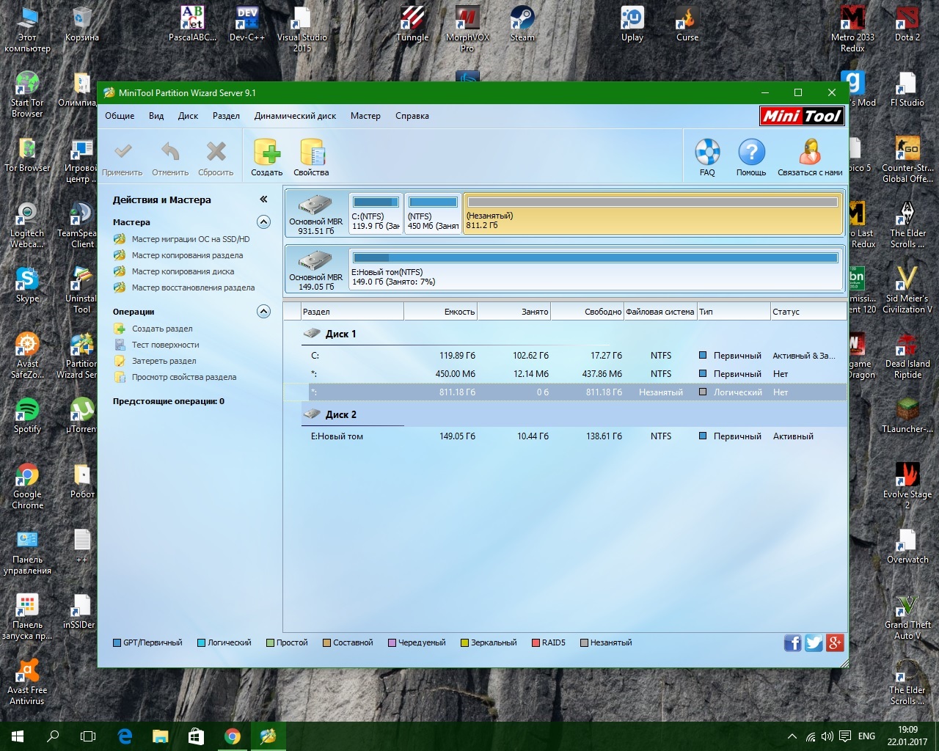Click the Отменить (Undo) arrow icon
Image resolution: width=939 pixels, height=751 pixels.
[x=170, y=153]
